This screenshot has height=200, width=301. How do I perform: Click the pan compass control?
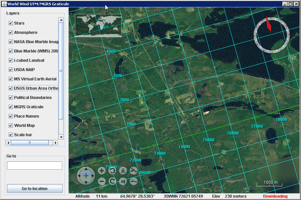(86, 176)
